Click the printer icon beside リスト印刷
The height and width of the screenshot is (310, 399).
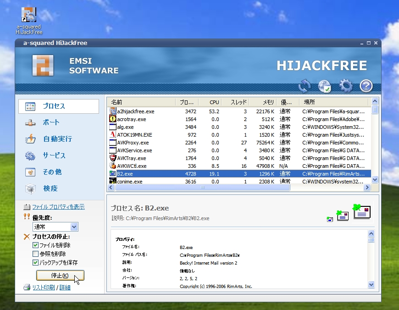point(27,288)
